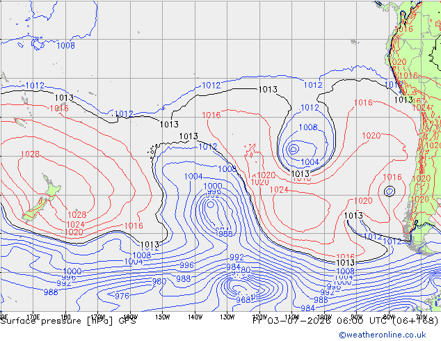The width and height of the screenshot is (441, 341).
Task: Click the blue 1008 label beside the top-left islands
Action: (x=66, y=45)
